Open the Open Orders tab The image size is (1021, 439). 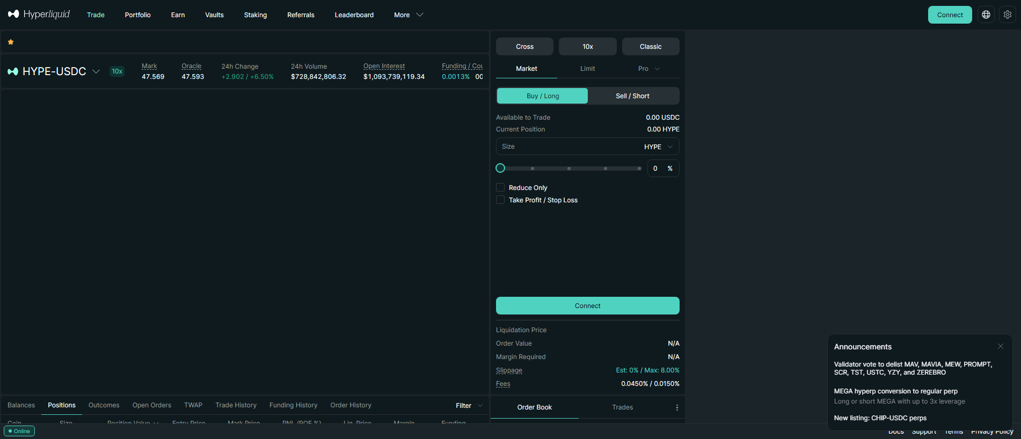152,405
